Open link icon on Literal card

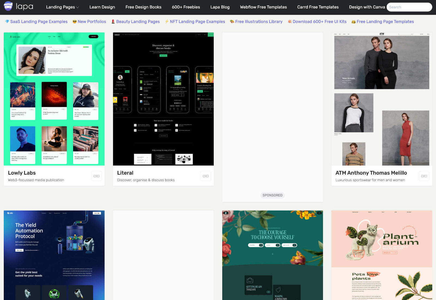206,176
